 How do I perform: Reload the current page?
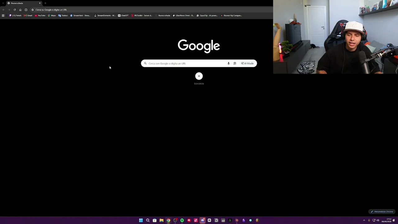pyautogui.click(x=15, y=10)
